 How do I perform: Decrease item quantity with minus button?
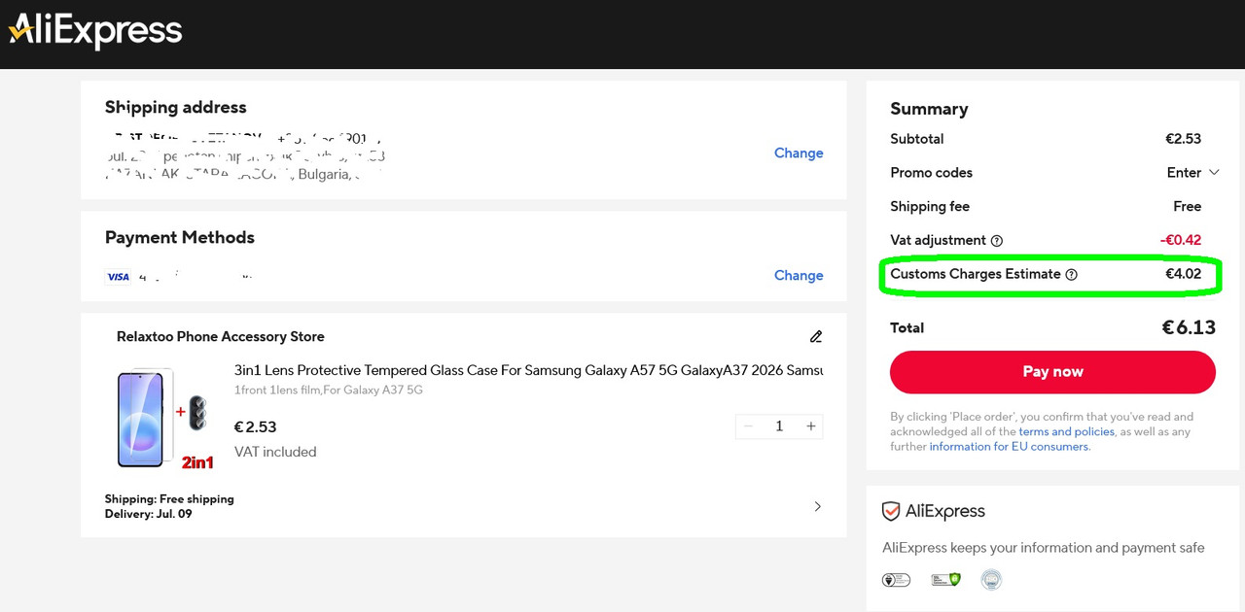[x=748, y=426]
